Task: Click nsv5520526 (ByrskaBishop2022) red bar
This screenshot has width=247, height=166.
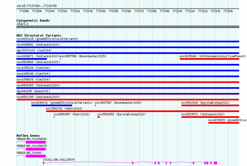Action: point(210,105)
